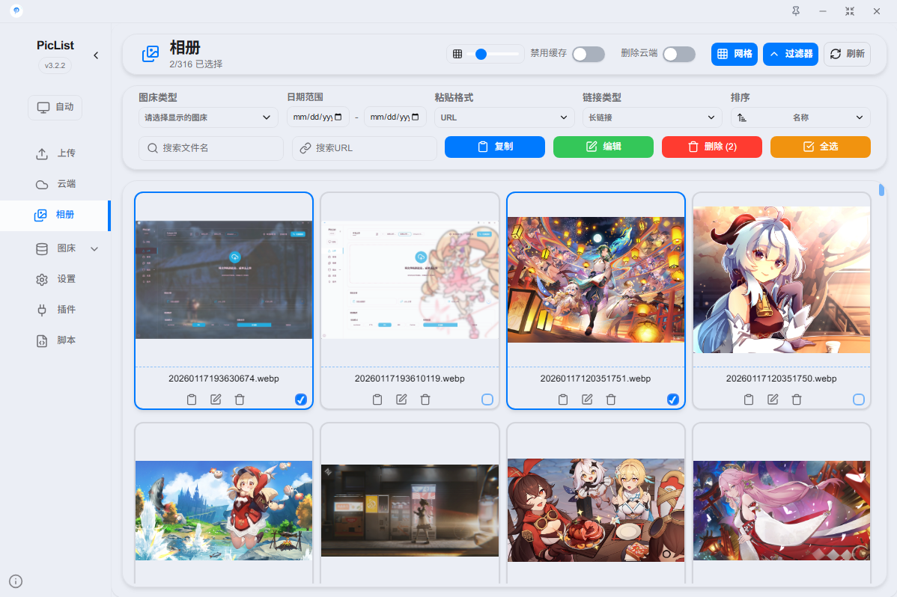The height and width of the screenshot is (597, 897).
Task: Adjust the thumbnail size slider
Action: [x=493, y=55]
